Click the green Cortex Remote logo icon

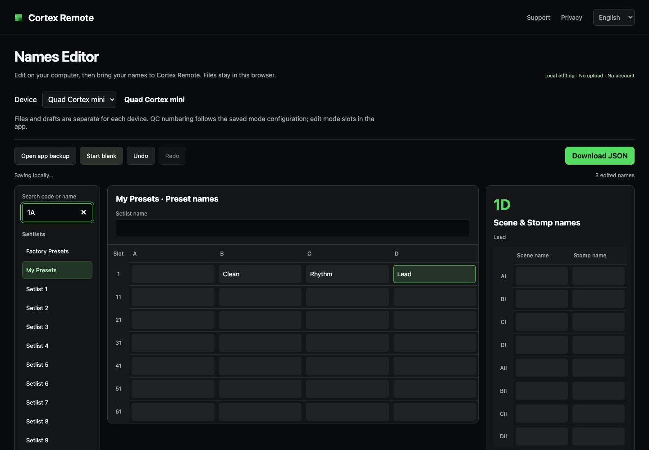click(18, 18)
